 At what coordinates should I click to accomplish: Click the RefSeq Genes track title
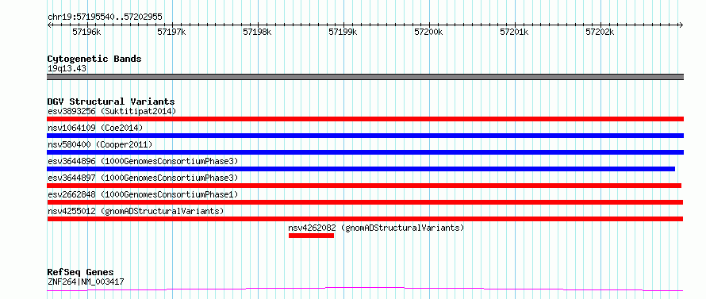pyautogui.click(x=80, y=273)
